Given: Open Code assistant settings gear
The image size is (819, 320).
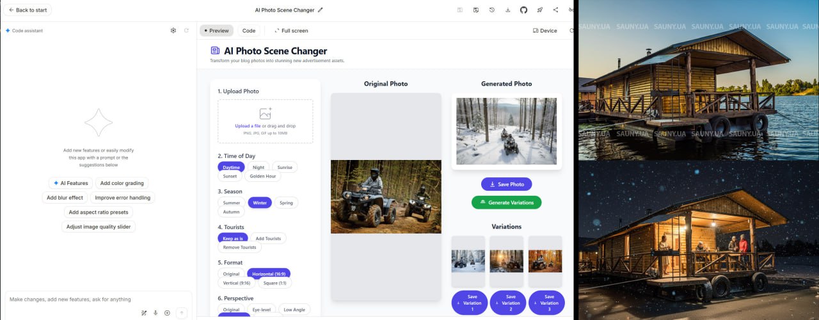Looking at the screenshot, I should [173, 31].
